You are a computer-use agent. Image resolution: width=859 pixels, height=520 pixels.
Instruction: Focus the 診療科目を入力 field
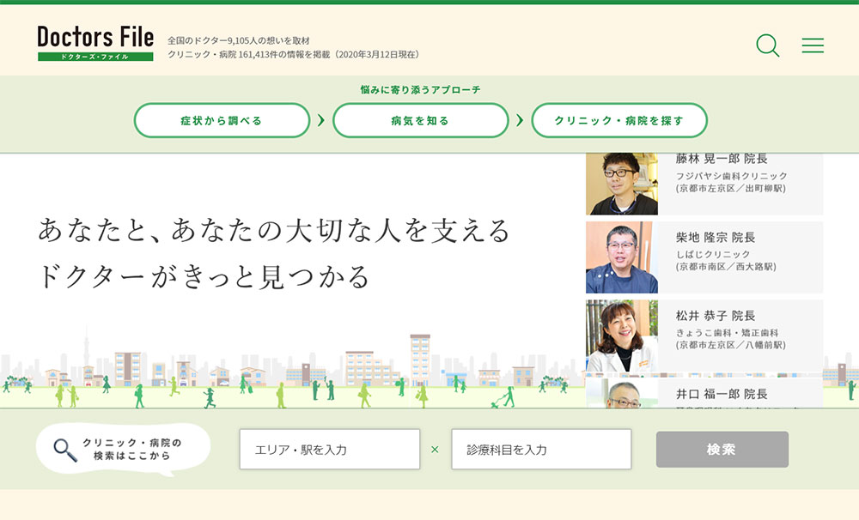tap(541, 450)
